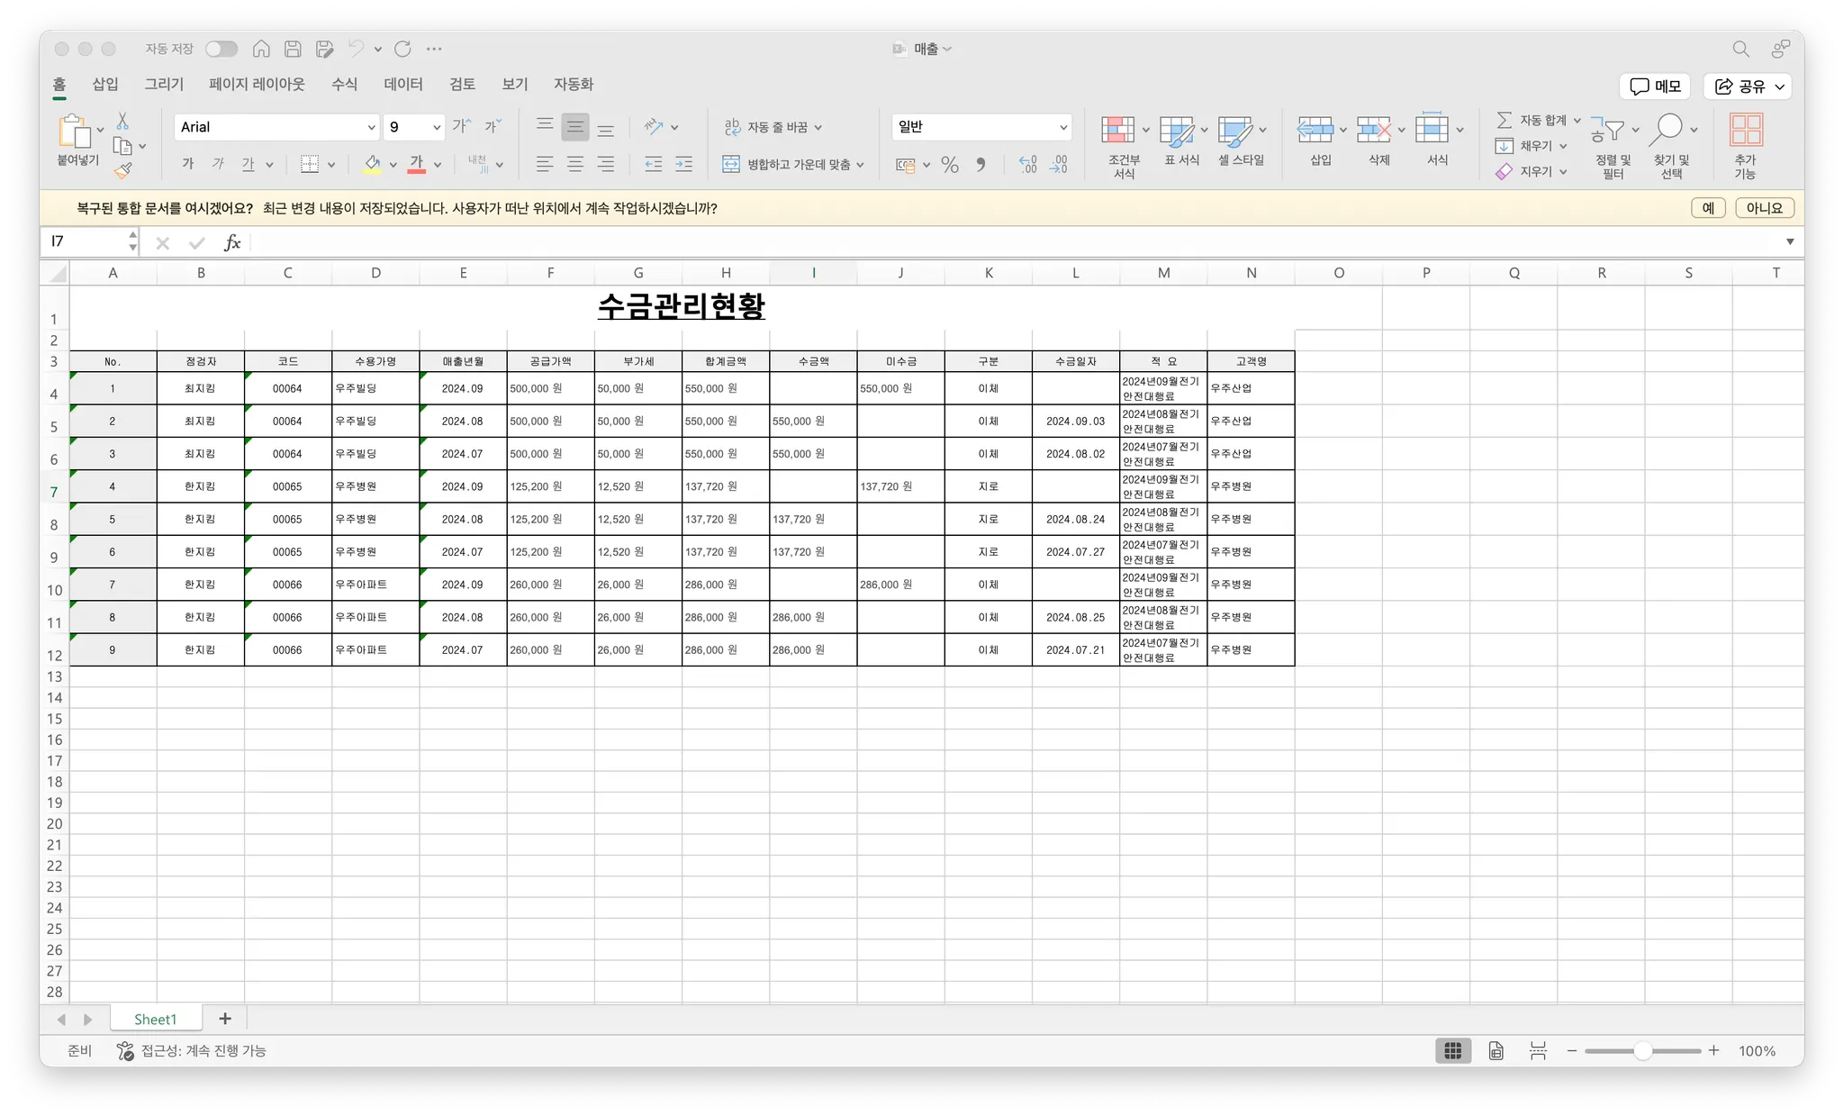Toggle the AutoSave (자동 저장) switch
Viewport: 1844px width, 1116px height.
coord(221,49)
